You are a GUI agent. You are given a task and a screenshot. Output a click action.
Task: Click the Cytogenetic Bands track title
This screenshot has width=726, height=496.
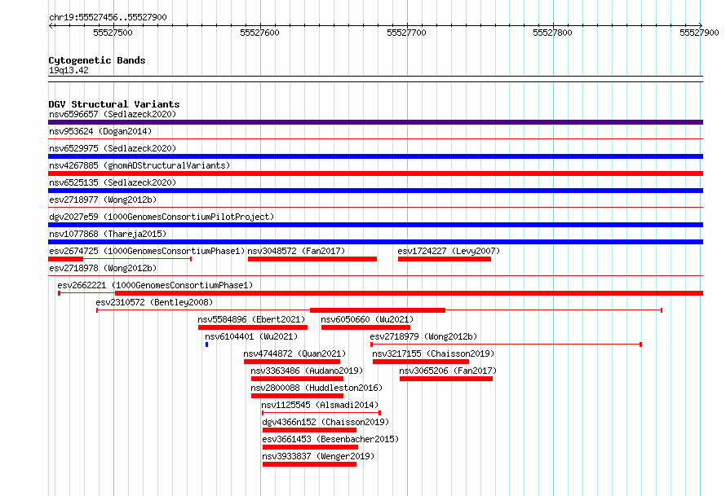pyautogui.click(x=97, y=60)
